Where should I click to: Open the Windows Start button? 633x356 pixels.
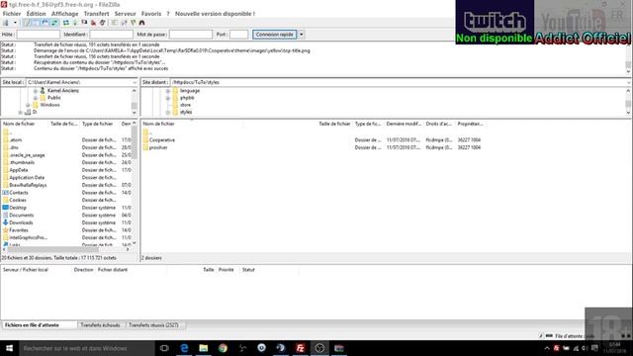point(9,348)
